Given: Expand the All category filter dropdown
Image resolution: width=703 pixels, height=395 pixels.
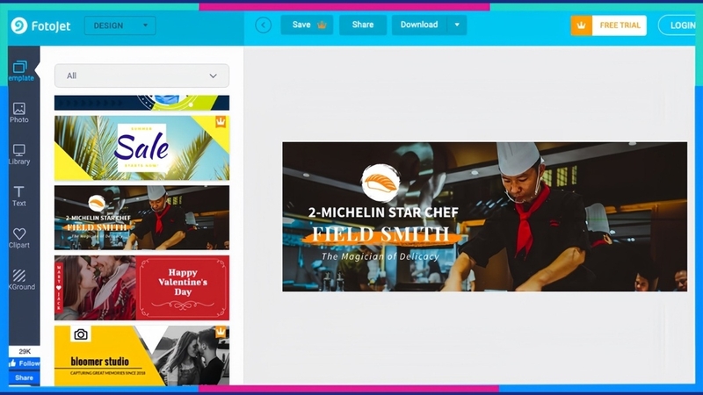Looking at the screenshot, I should tap(141, 75).
